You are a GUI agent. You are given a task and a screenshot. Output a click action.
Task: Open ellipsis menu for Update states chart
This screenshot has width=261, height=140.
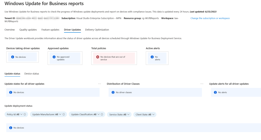pyautogui.click(x=99, y=84)
